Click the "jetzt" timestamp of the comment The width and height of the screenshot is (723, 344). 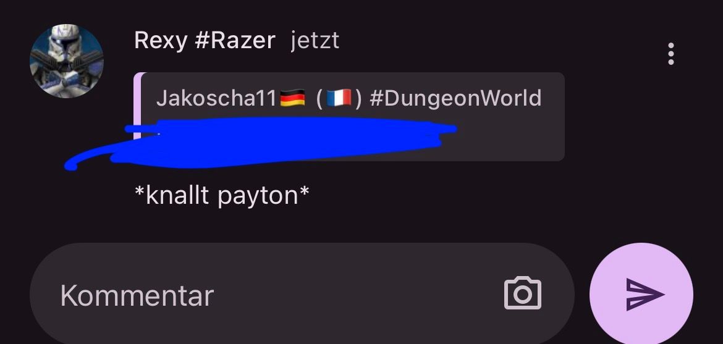point(315,41)
